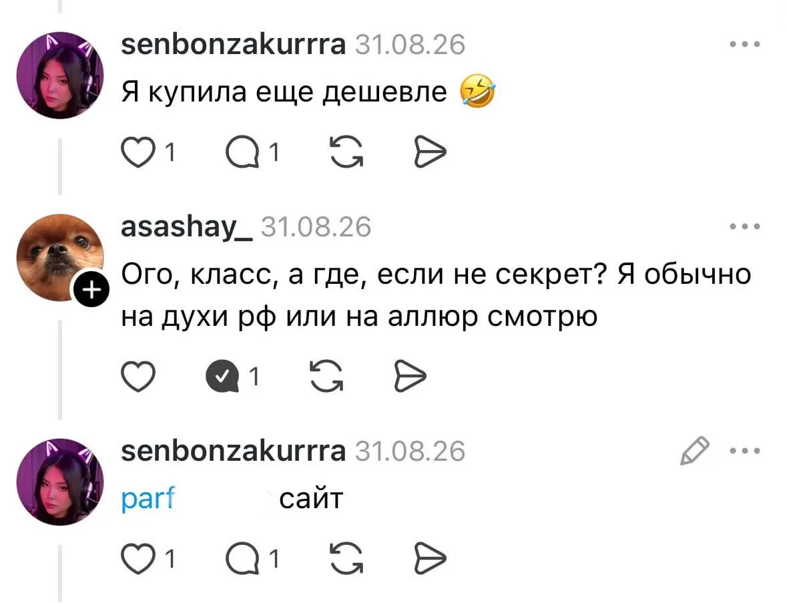Repost the first senbonzakurrra comment
Image resolution: width=787 pixels, height=603 pixels.
tap(347, 152)
